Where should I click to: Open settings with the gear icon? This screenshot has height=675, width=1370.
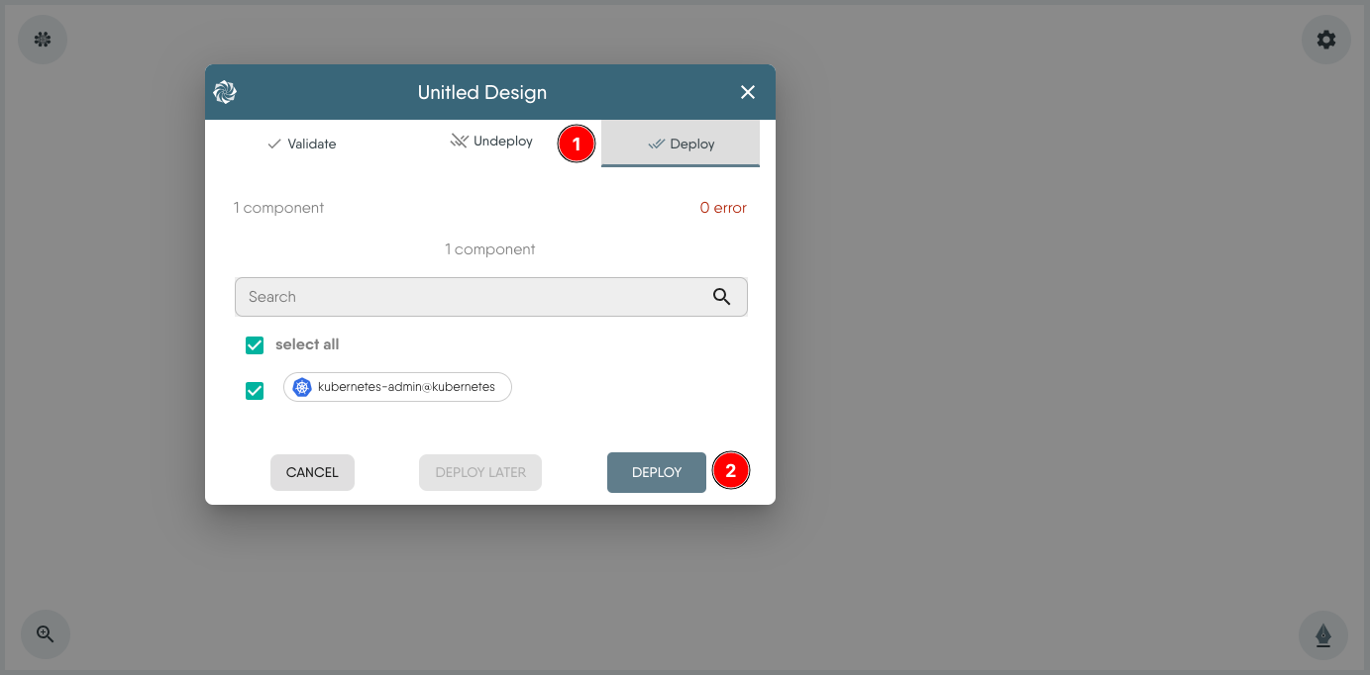point(1325,40)
